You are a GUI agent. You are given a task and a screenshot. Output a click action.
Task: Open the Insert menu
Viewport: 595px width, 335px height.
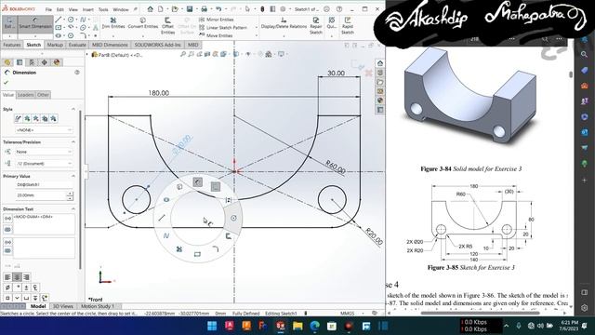[87, 9]
